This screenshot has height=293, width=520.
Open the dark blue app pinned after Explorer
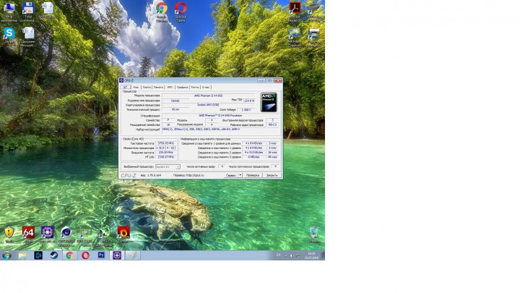(x=38, y=255)
